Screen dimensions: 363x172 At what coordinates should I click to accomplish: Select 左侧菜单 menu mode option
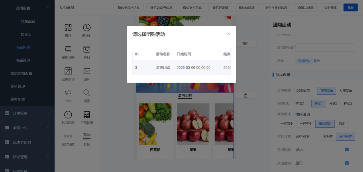[x=346, y=91]
